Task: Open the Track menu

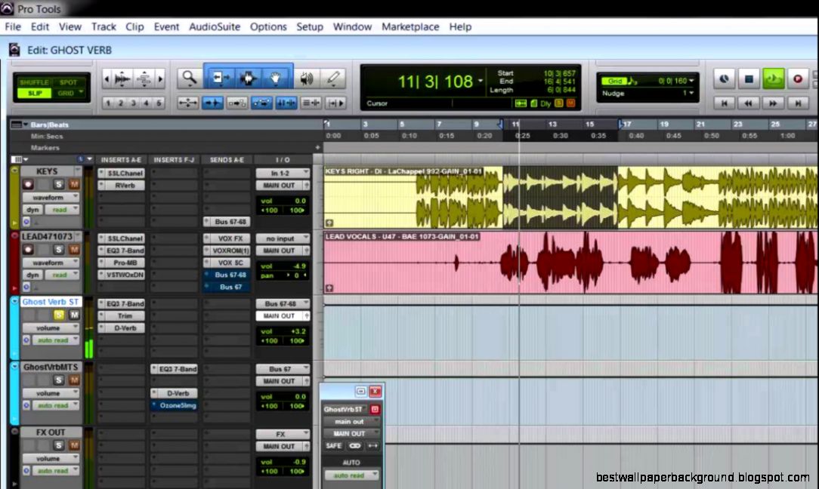Action: (104, 26)
